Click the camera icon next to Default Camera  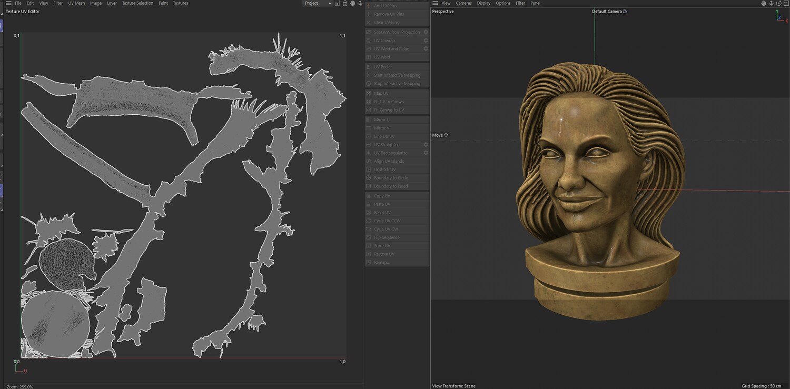pos(625,11)
